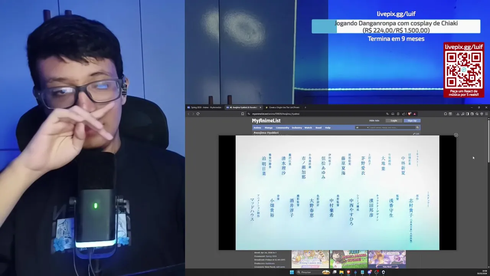Open the Watch menu
Image resolution: width=490 pixels, height=276 pixels.
point(308,128)
